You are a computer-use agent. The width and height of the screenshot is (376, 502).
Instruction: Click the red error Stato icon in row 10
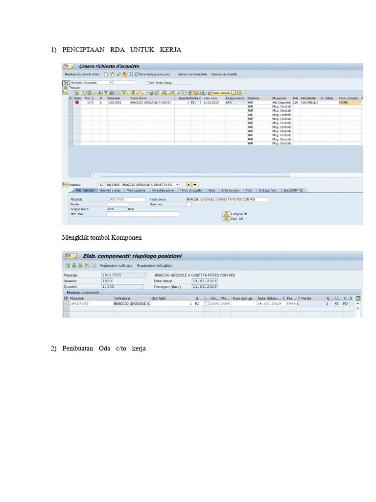(77, 102)
